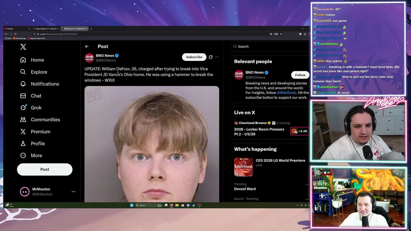The image size is (411, 231).
Task: Click the X logo in the sidebar
Action: [23, 47]
